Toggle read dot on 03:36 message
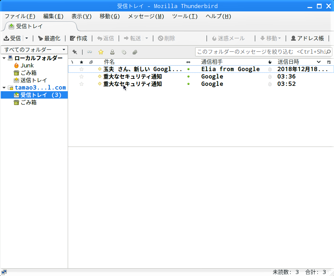Viewport: 334px width, 276px height. (x=188, y=76)
